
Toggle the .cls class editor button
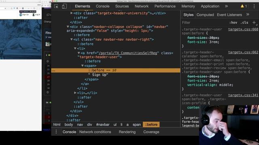[244, 23]
